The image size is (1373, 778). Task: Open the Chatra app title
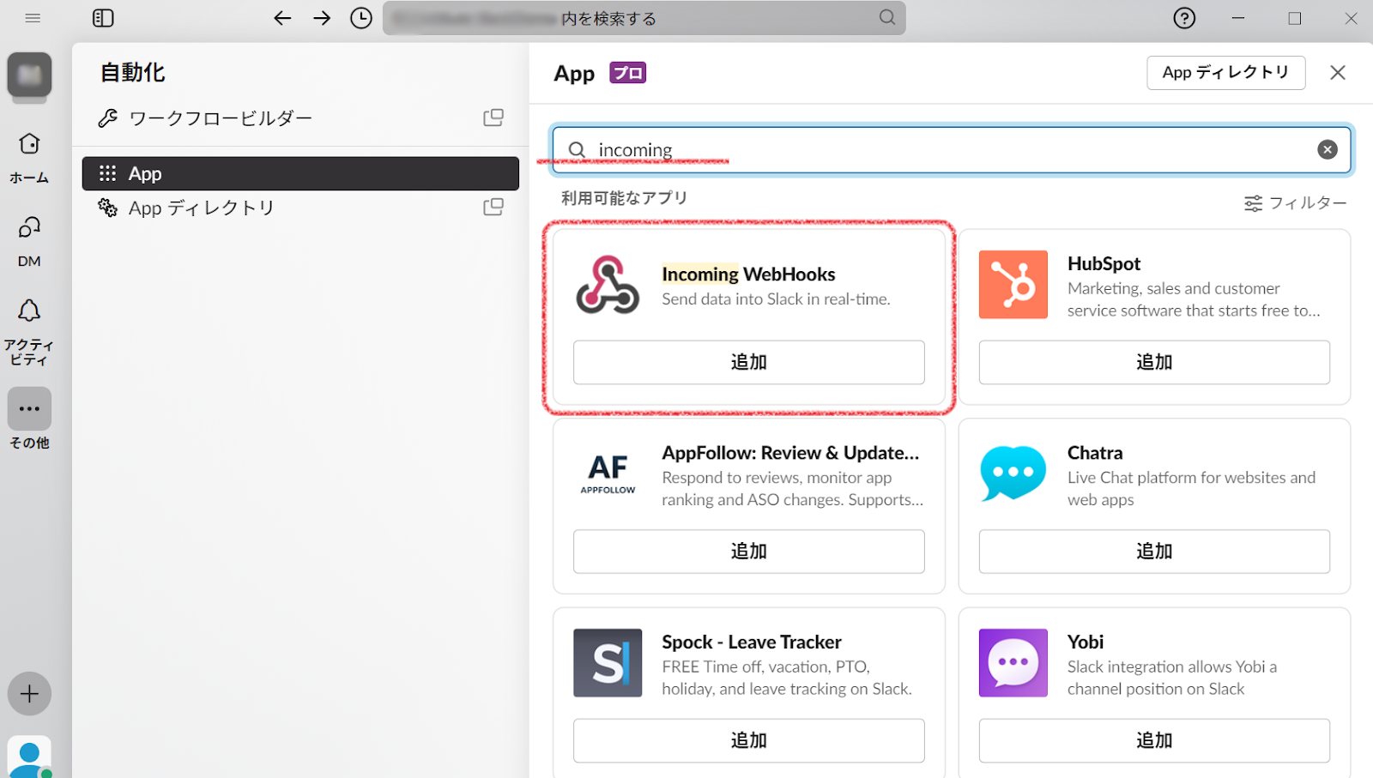click(x=1095, y=453)
